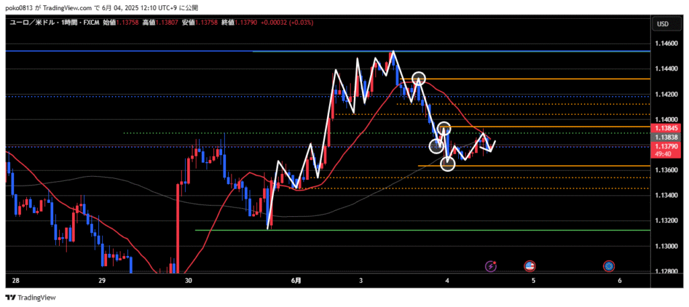Open the EU flag economic event icon
Viewport: 689px width, 307px height.
tap(609, 266)
